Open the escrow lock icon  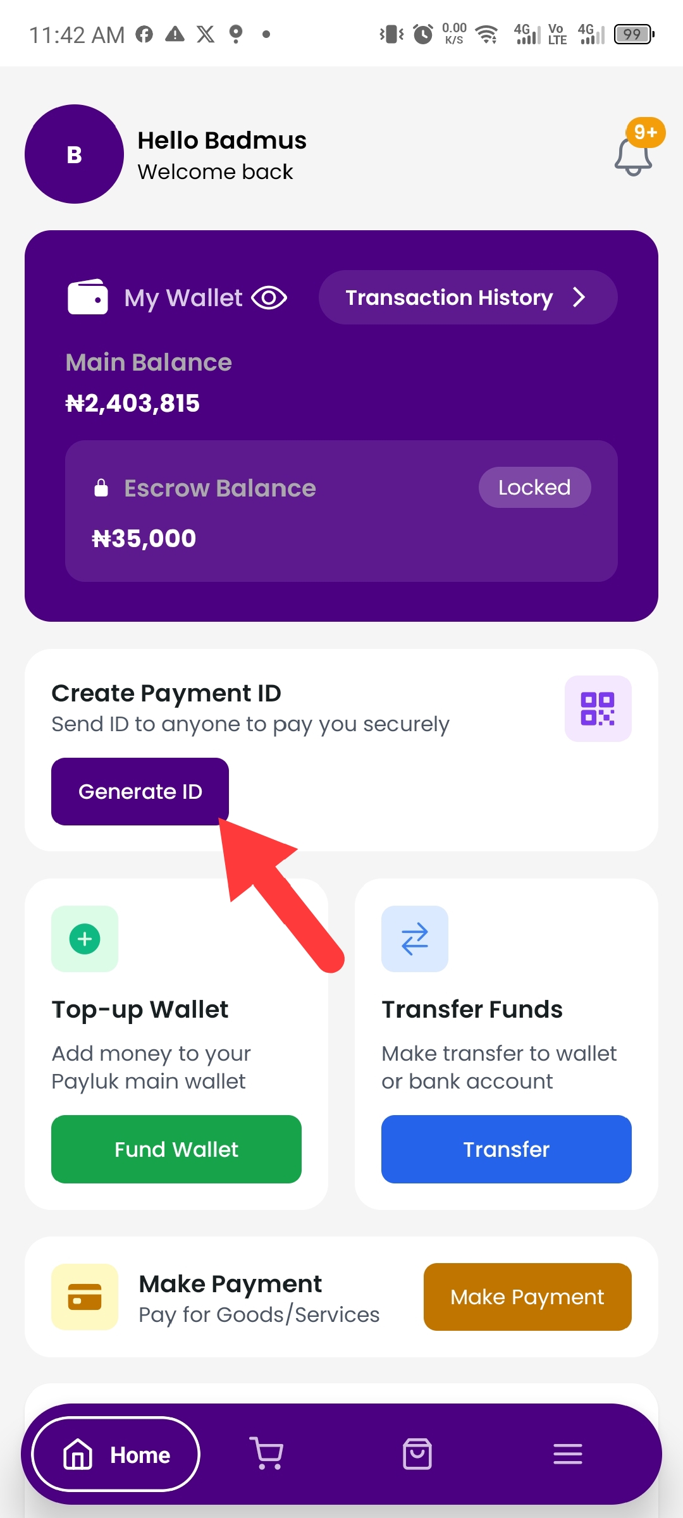coord(102,487)
